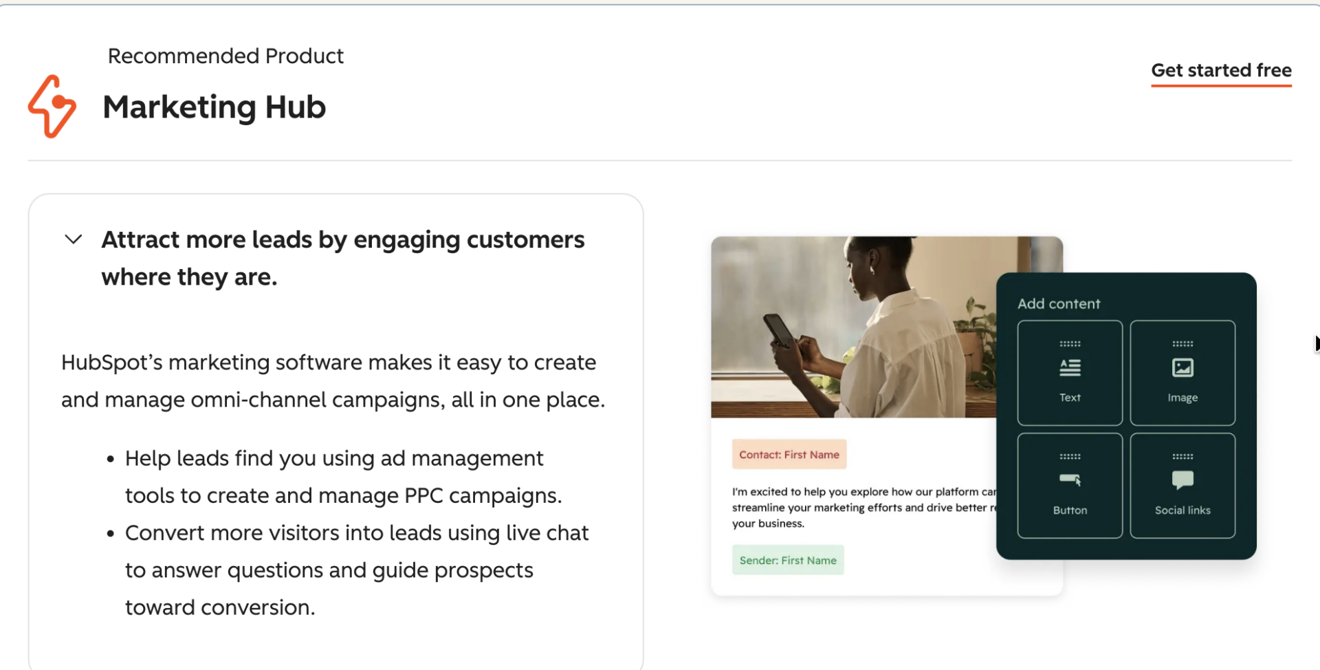This screenshot has width=1320, height=670.
Task: Click the dotted handle above Button icon
Action: coord(1070,457)
